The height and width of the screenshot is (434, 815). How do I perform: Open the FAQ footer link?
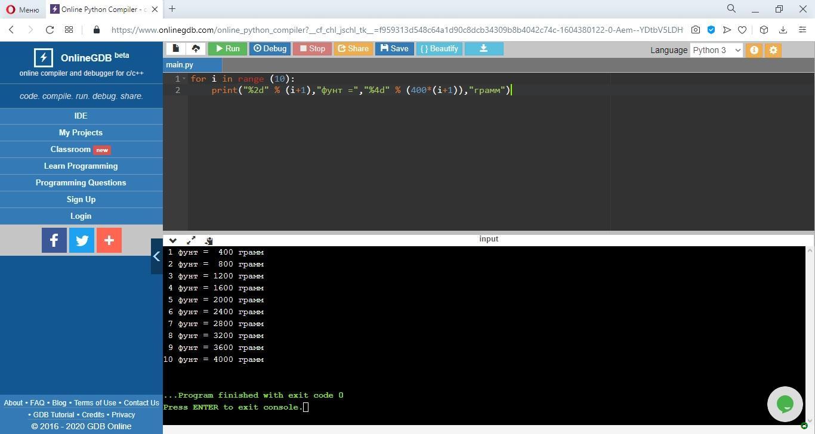(x=37, y=403)
